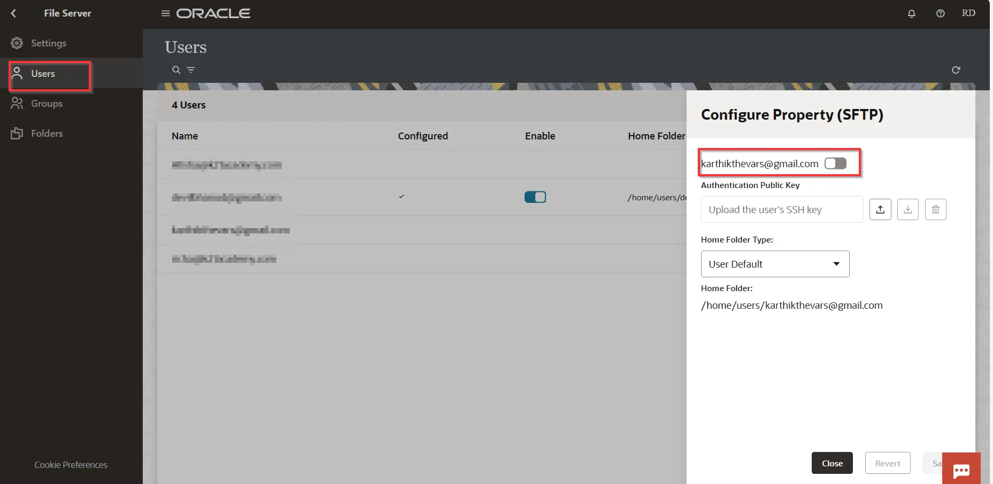The height and width of the screenshot is (484, 993).
Task: Open the RD user profile menu
Action: click(x=968, y=13)
